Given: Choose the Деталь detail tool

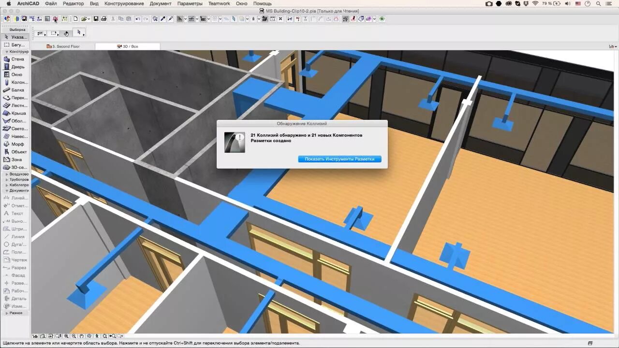Looking at the screenshot, I should click(15, 298).
